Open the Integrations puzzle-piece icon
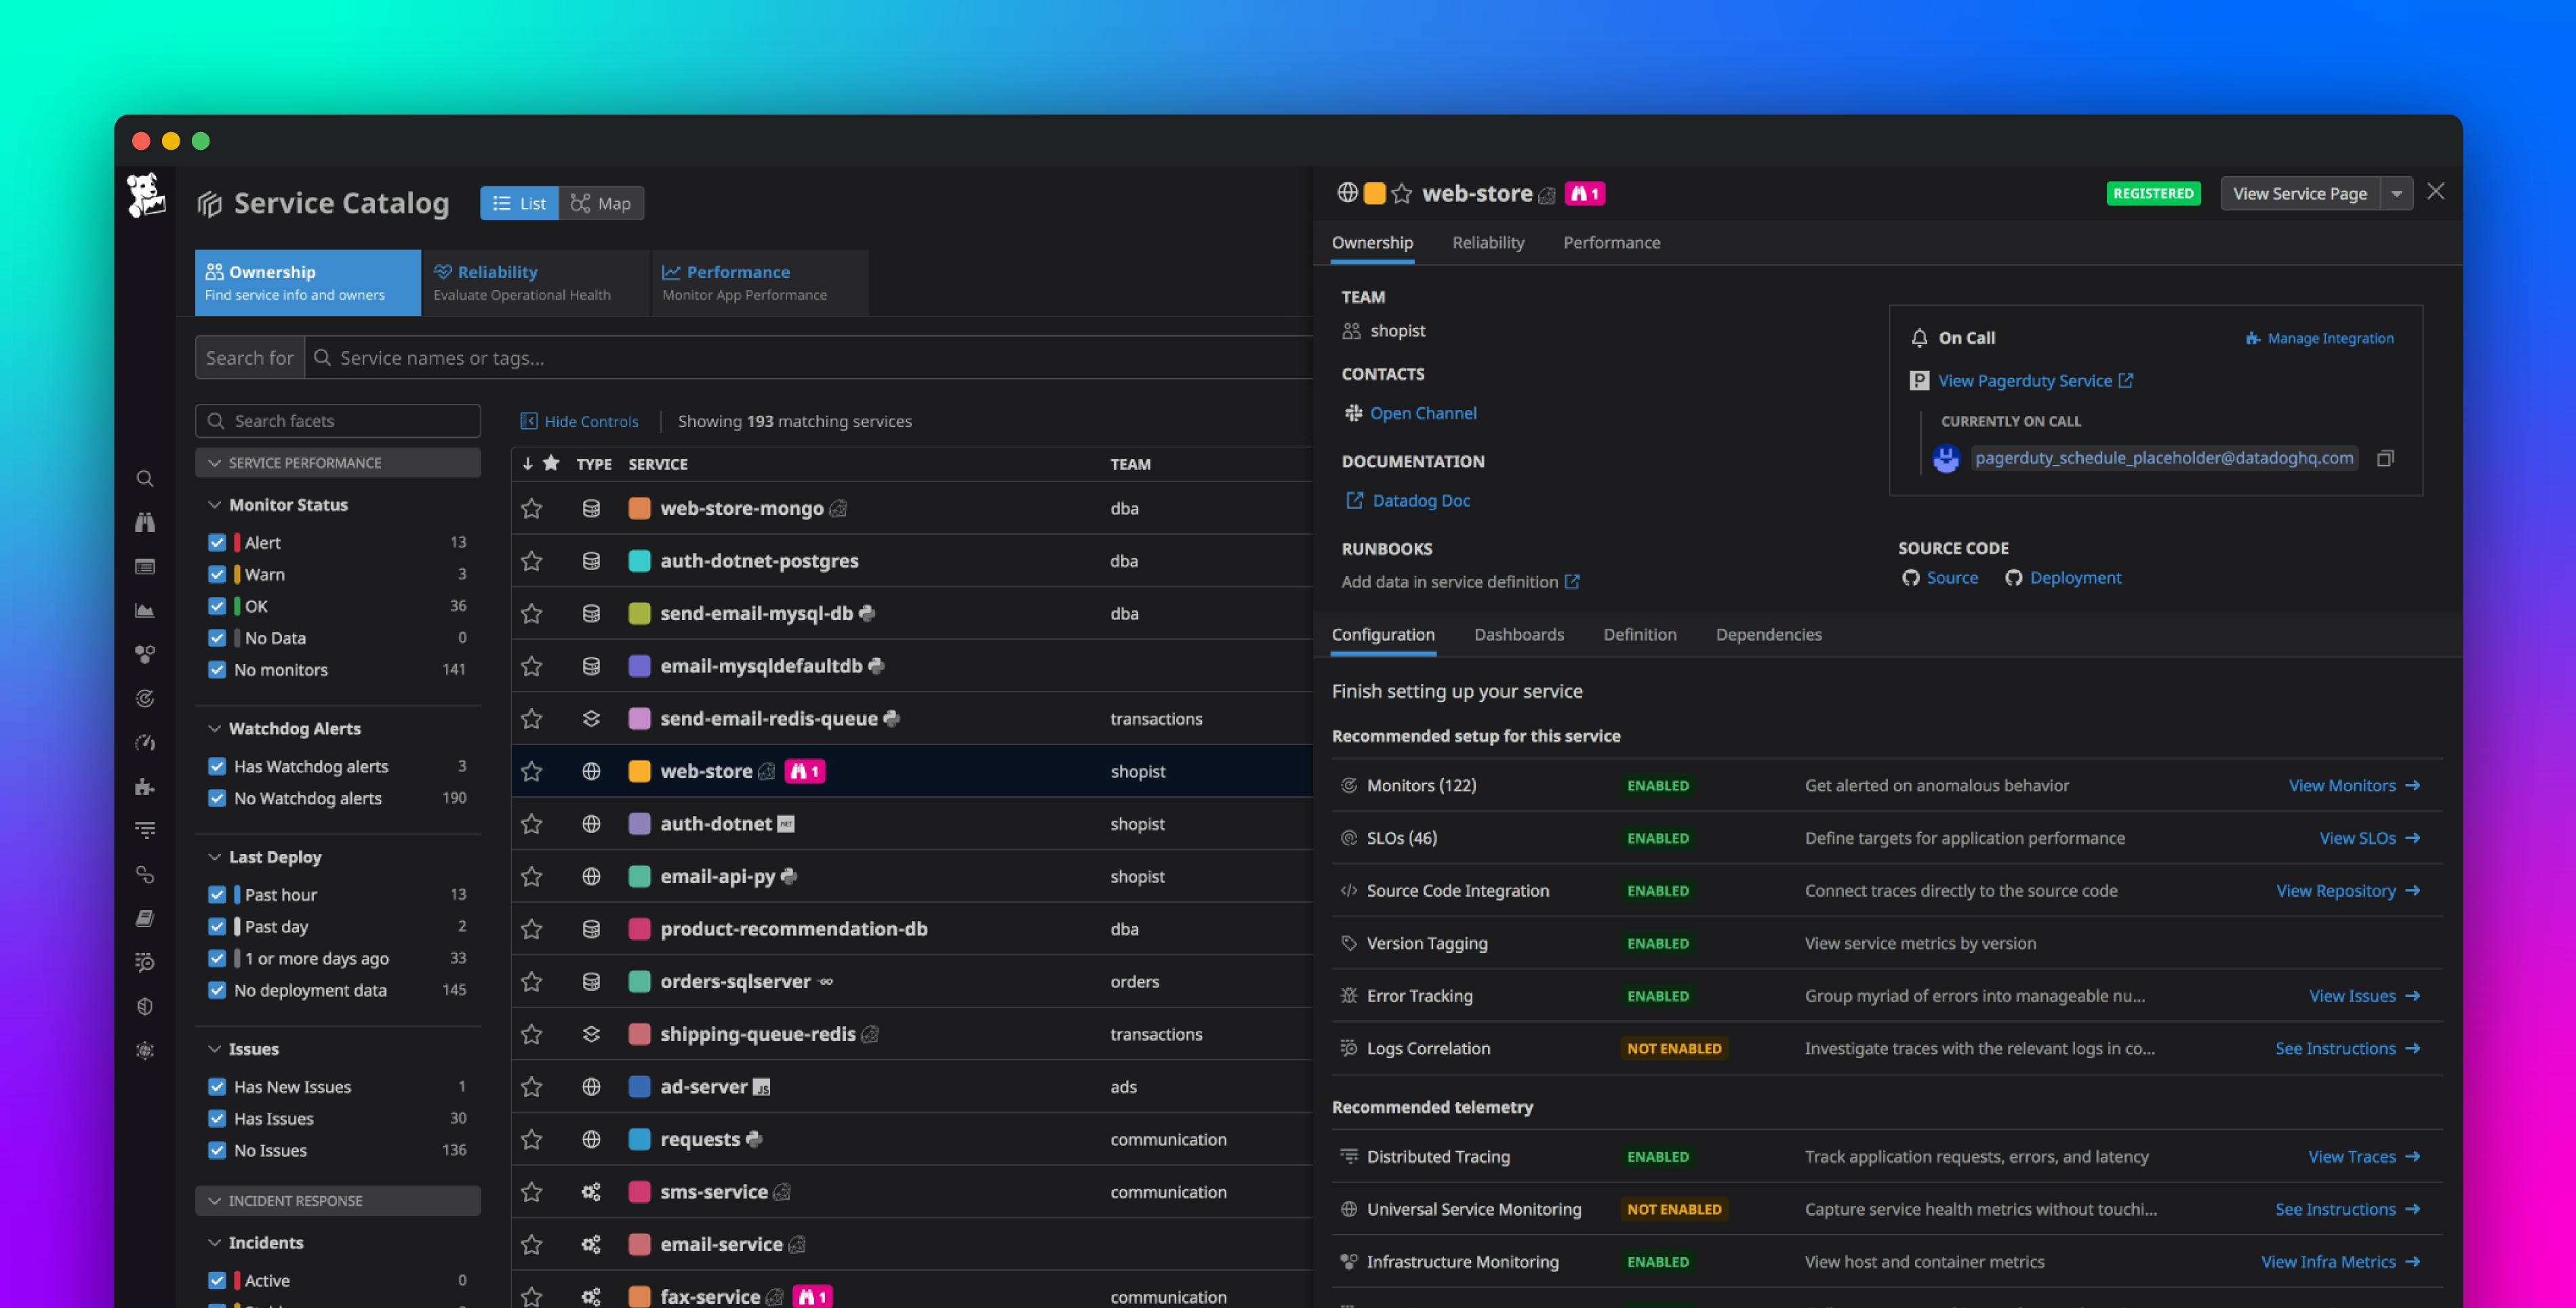This screenshot has height=1308, width=2576. click(x=145, y=787)
